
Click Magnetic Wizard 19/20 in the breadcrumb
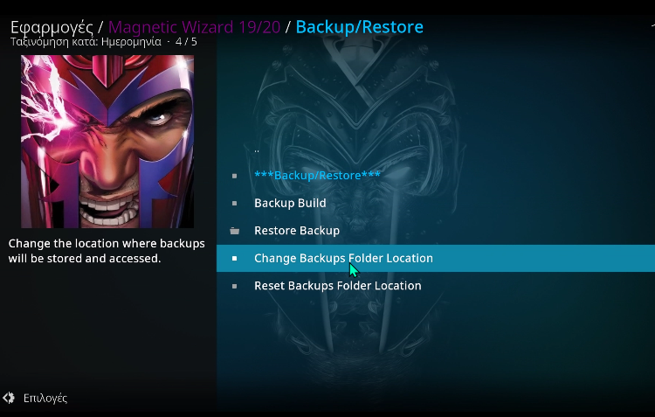coord(194,27)
